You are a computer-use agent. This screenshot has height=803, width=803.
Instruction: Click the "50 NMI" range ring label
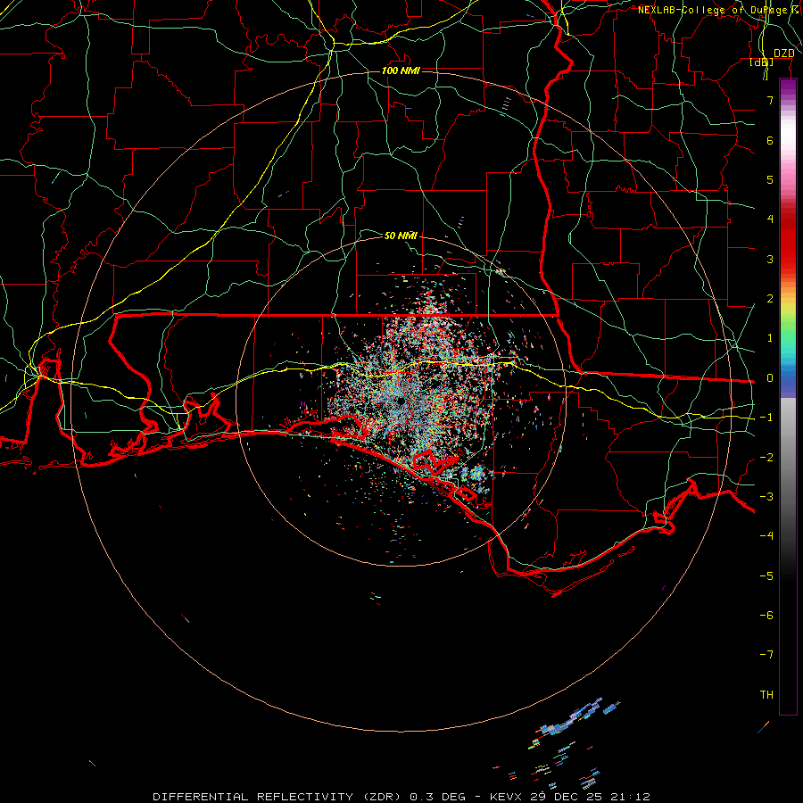[401, 236]
